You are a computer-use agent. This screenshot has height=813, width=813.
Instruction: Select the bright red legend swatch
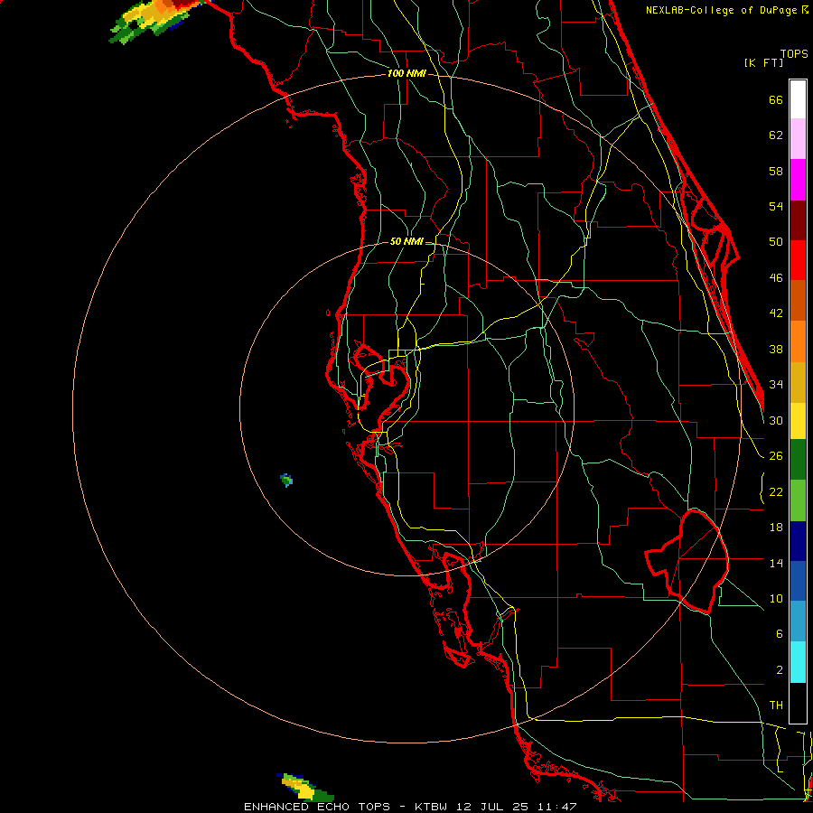pyautogui.click(x=798, y=260)
